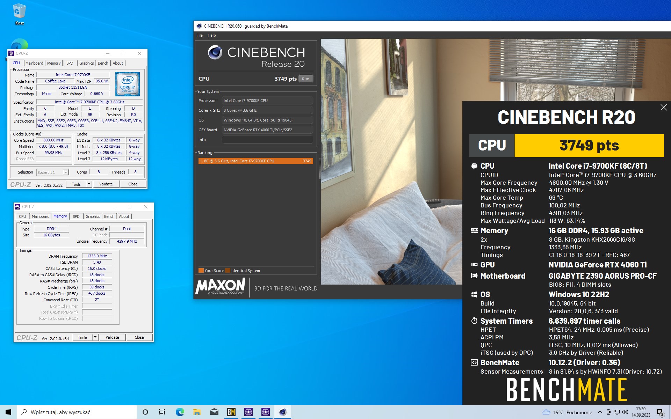The width and height of the screenshot is (671, 419).
Task: Open the Bench tab in upper CPU-Z
Action: coord(103,63)
